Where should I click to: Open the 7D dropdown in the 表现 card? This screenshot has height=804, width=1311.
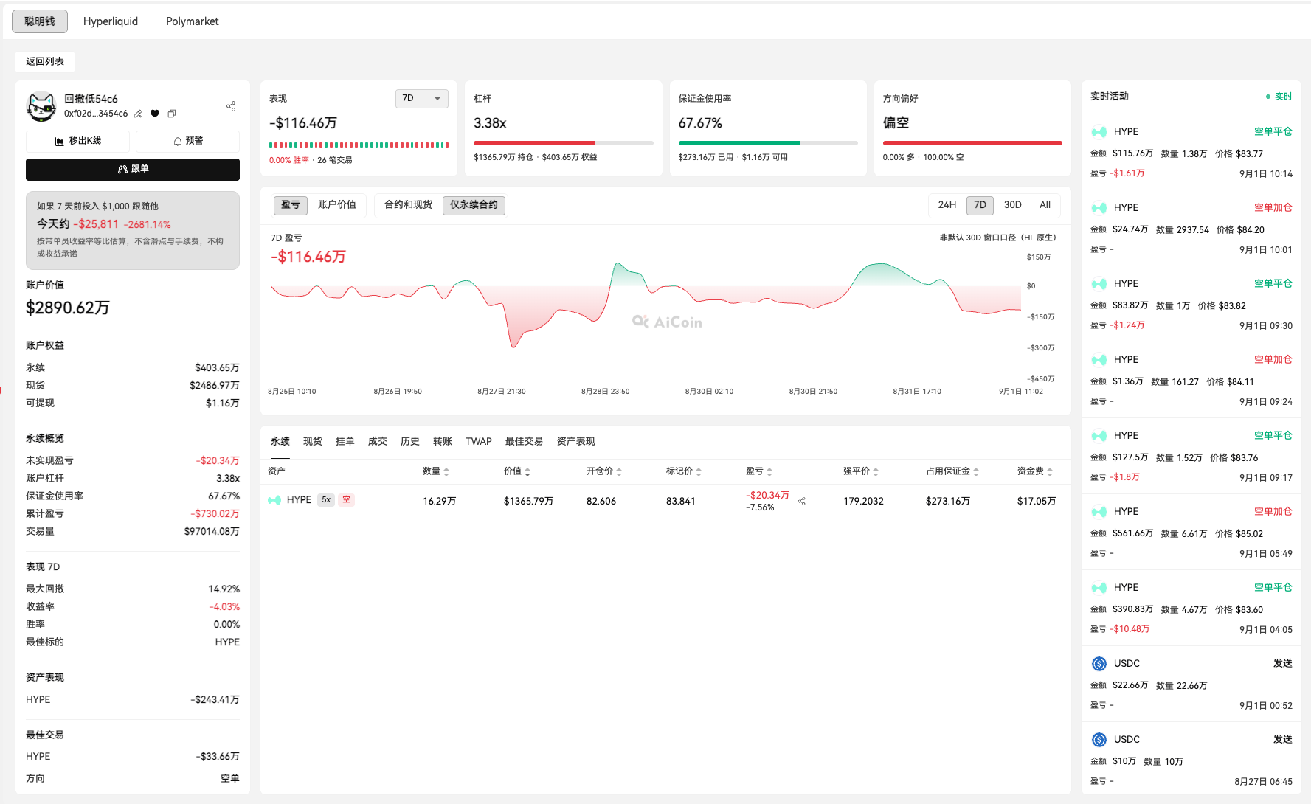[x=422, y=99]
